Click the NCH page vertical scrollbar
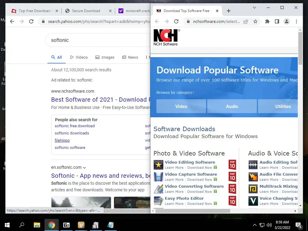The width and height of the screenshot is (308, 231). pyautogui.click(x=300, y=48)
